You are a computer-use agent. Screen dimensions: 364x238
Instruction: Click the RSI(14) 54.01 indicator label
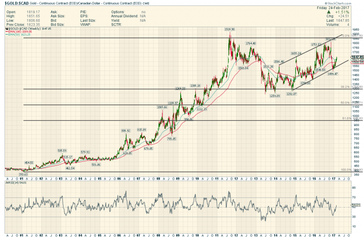tap(16, 183)
